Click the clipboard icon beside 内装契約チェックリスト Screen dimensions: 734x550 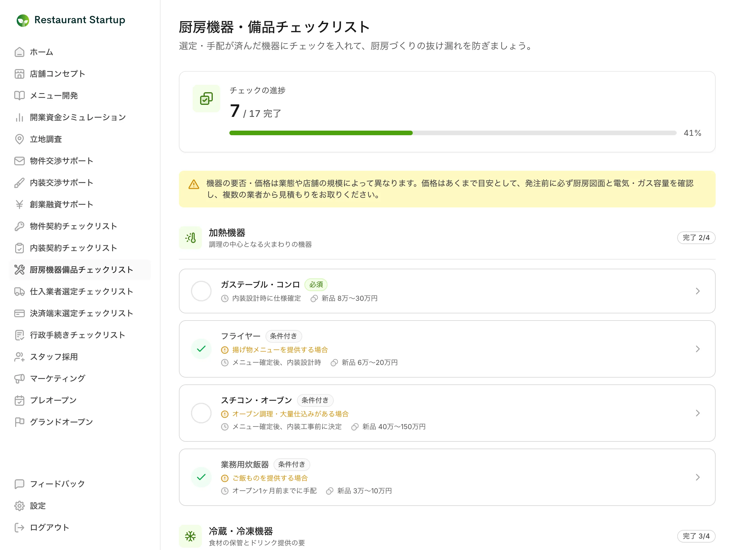pyautogui.click(x=19, y=248)
